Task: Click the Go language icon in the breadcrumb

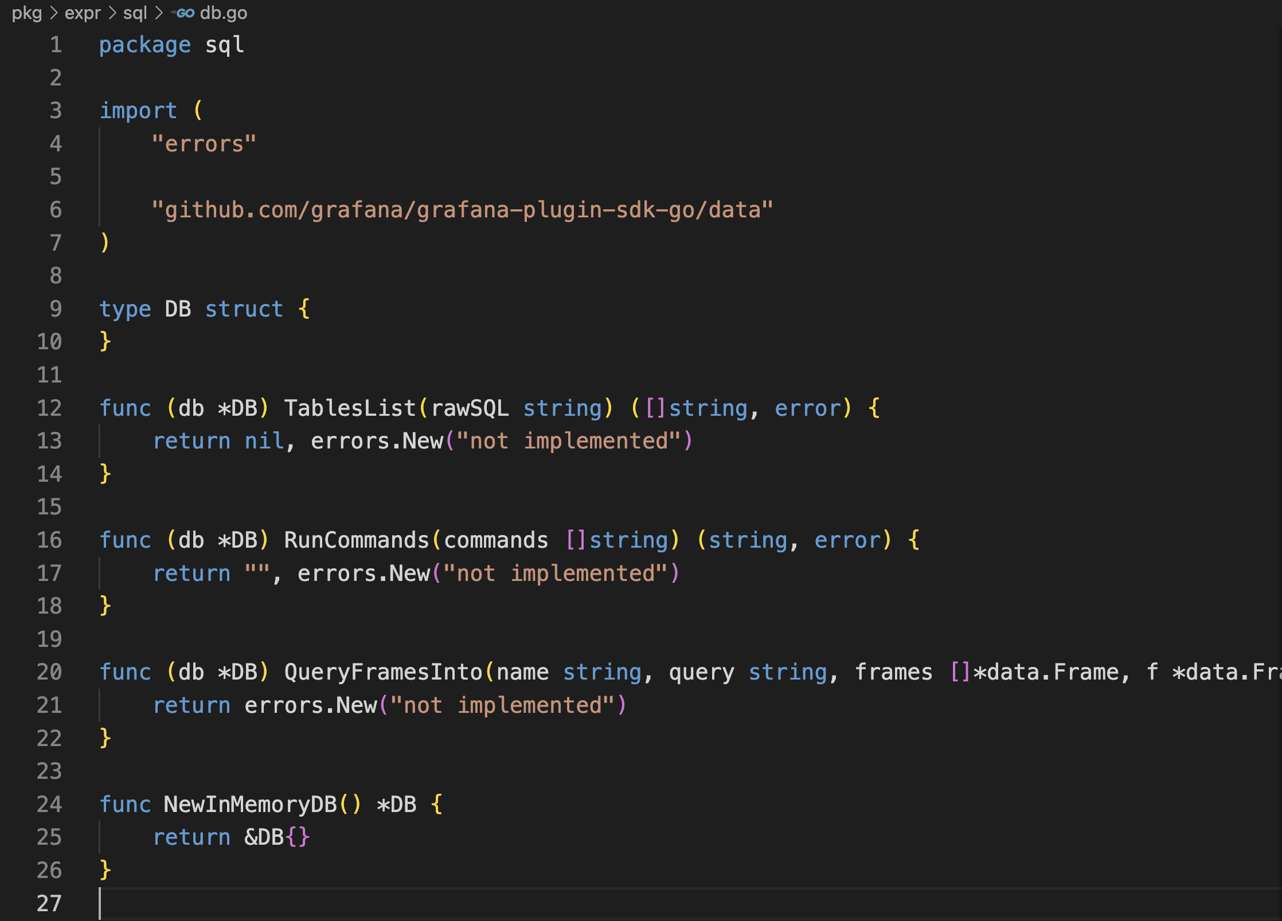Action: pos(182,13)
